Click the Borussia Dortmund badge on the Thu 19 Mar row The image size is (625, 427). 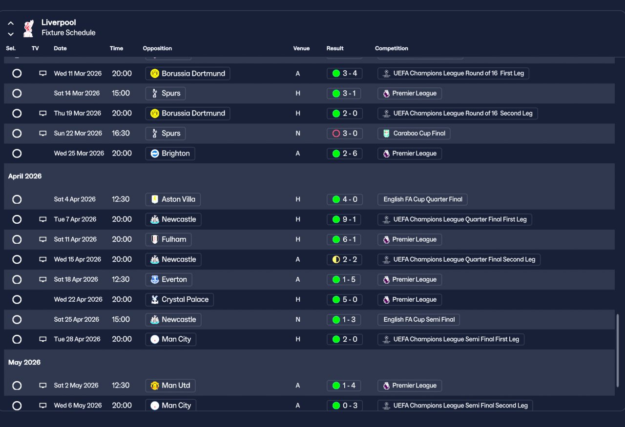[155, 114]
